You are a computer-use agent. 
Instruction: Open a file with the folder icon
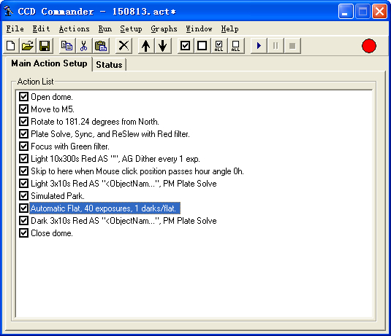[28, 46]
